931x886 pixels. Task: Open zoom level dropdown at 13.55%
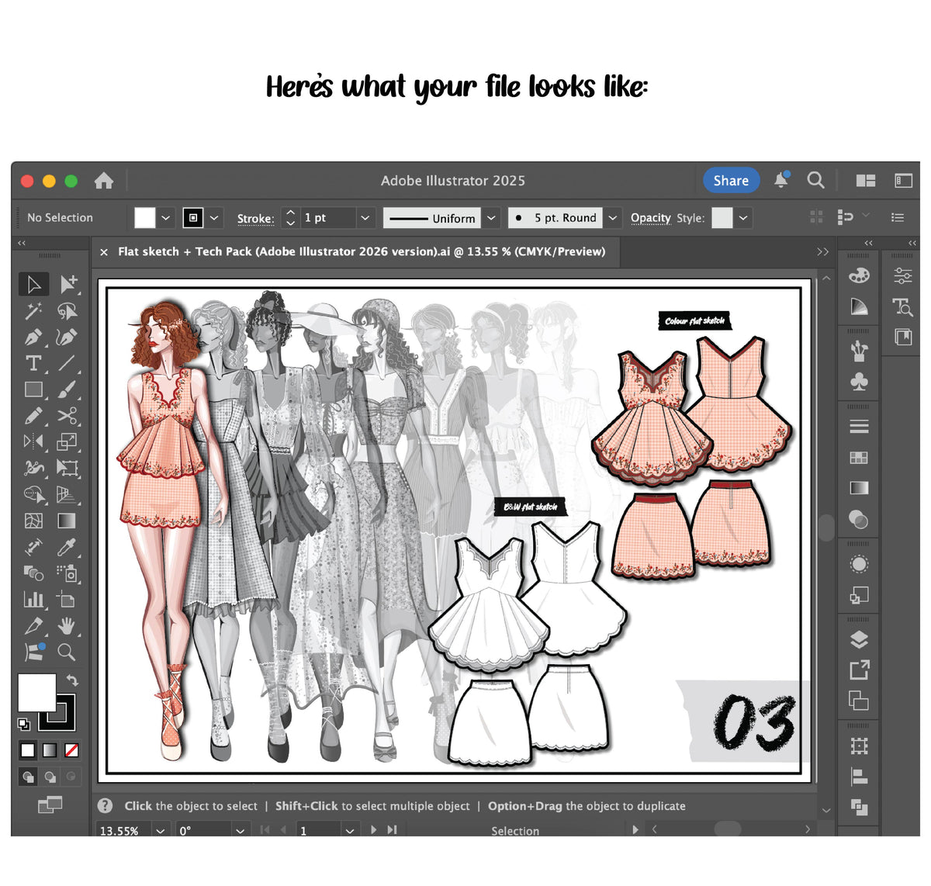(x=160, y=830)
